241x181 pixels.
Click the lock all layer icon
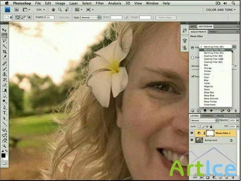211,127
